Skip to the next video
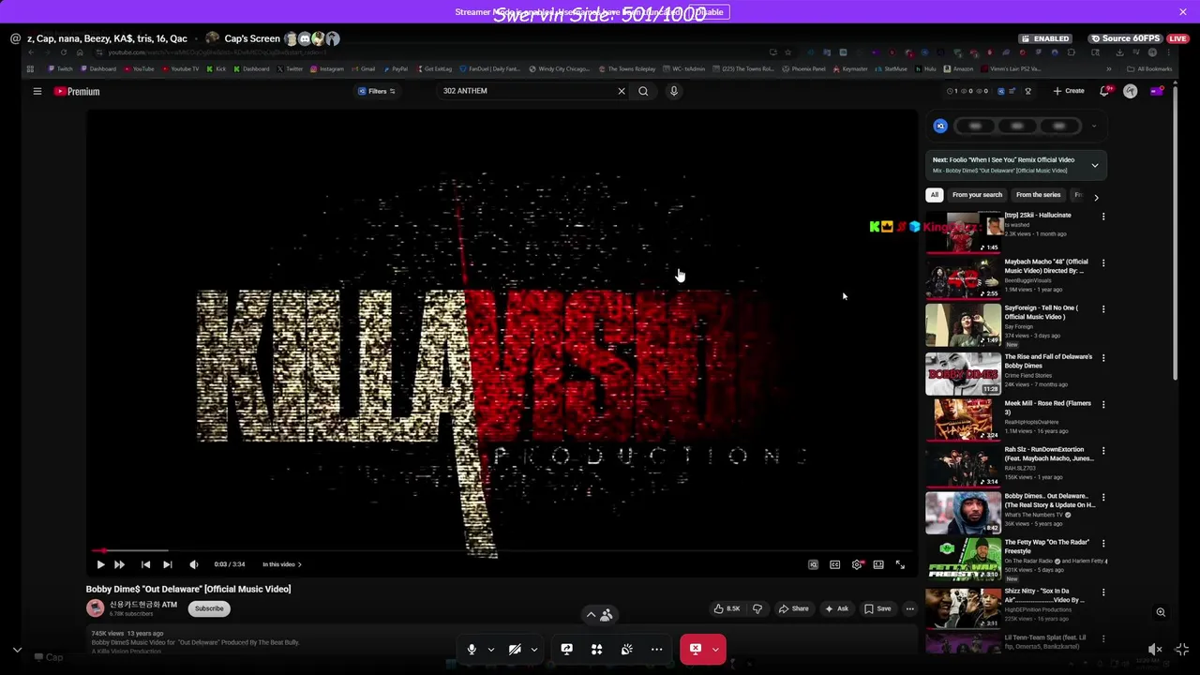The width and height of the screenshot is (1200, 675). (x=119, y=564)
